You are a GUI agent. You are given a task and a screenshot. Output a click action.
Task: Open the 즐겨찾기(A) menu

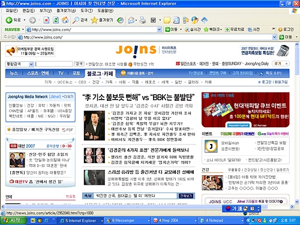click(66, 10)
